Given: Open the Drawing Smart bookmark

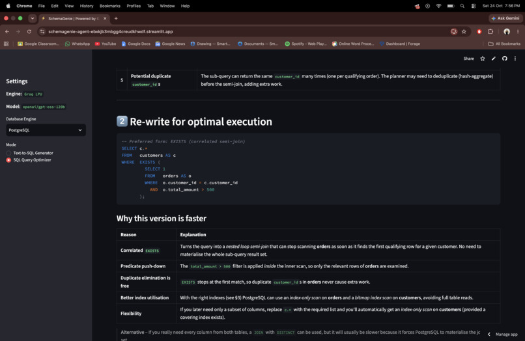Looking at the screenshot, I should click(x=210, y=44).
